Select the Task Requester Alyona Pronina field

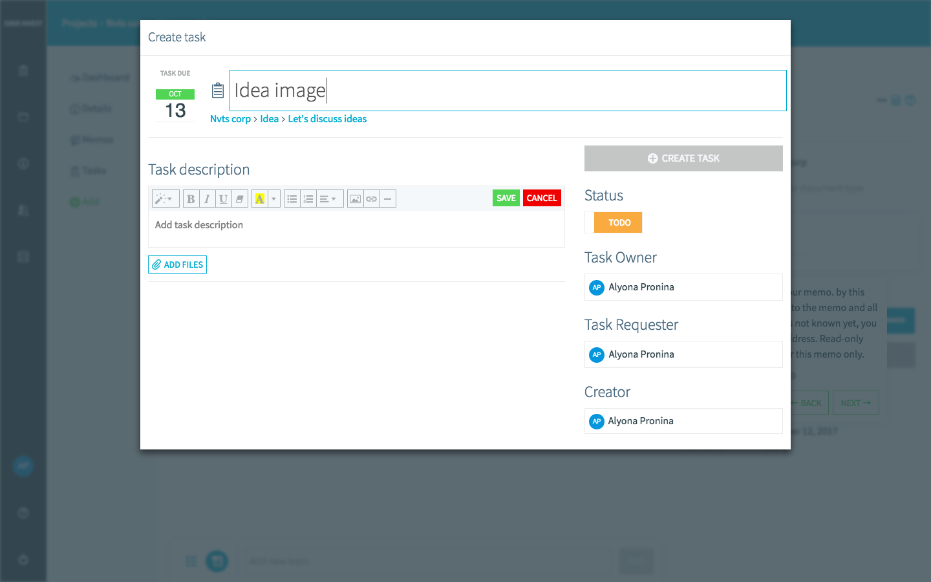click(683, 354)
